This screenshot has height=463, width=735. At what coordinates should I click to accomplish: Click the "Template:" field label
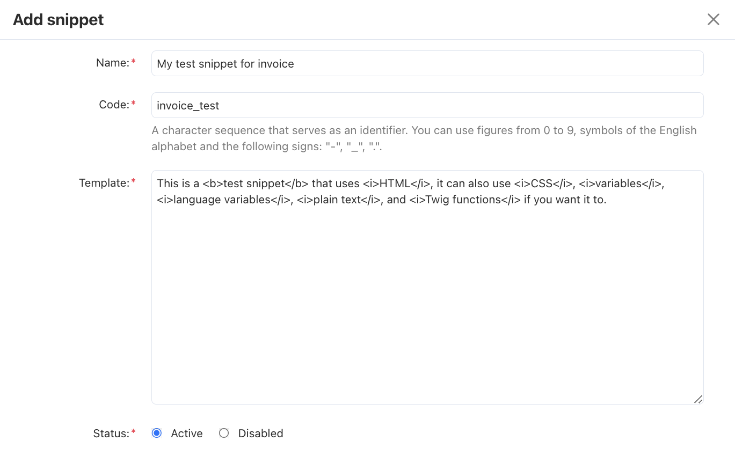pyautogui.click(x=104, y=183)
